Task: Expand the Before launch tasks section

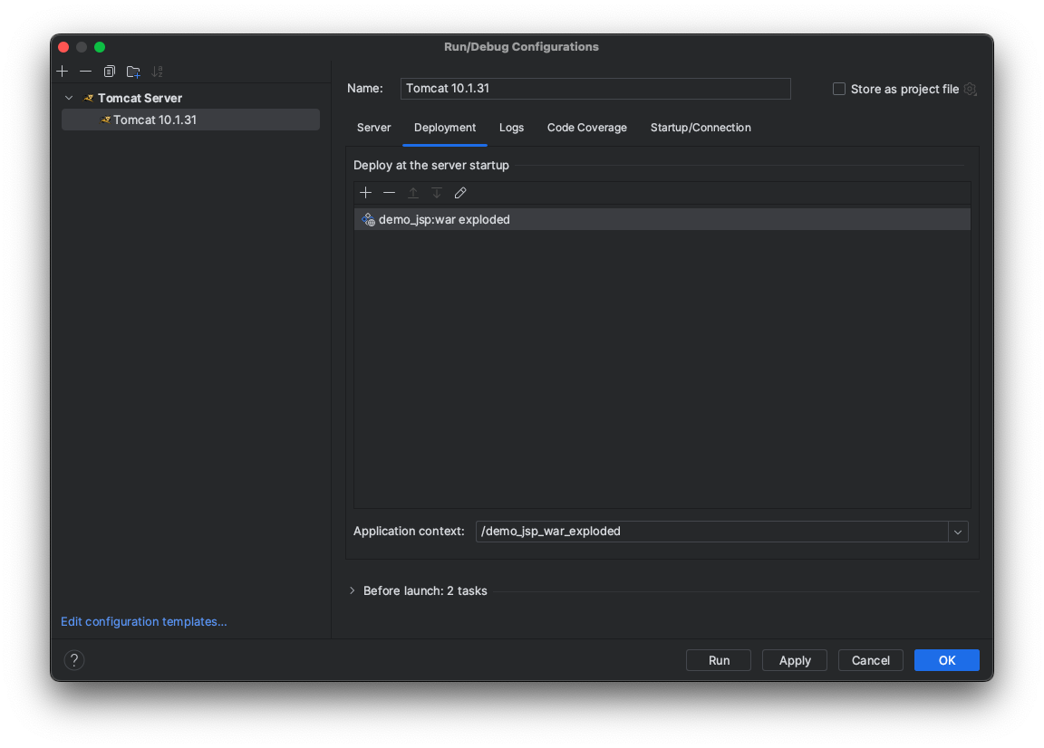Action: [353, 590]
